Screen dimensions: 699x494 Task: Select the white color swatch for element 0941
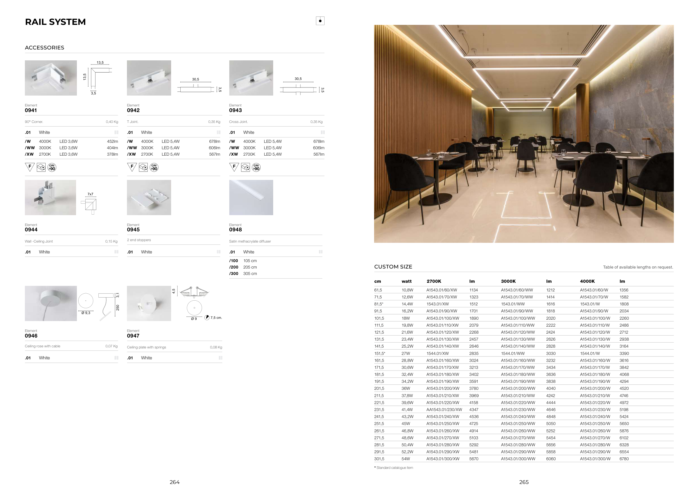tap(116, 132)
